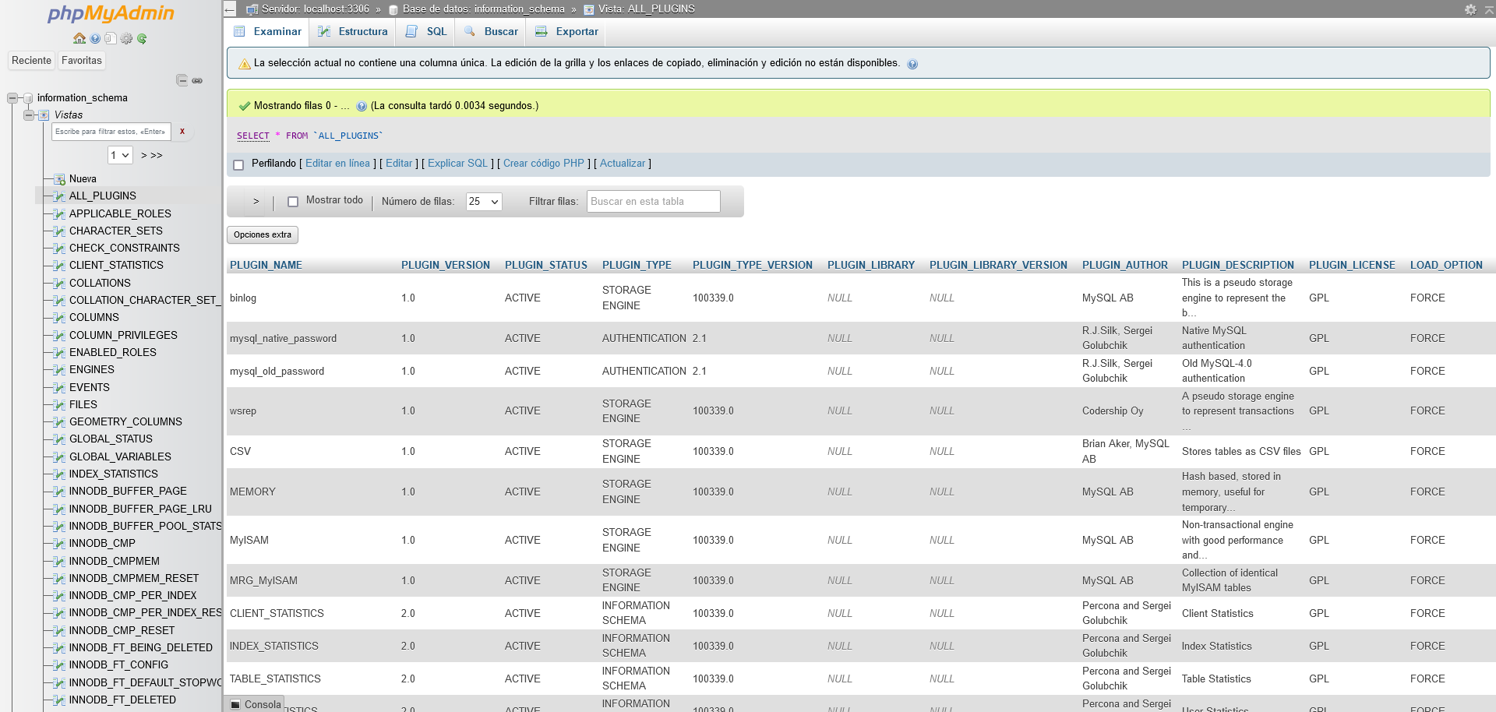Collapse the information_schema database node
The width and height of the screenshot is (1496, 712).
[12, 98]
